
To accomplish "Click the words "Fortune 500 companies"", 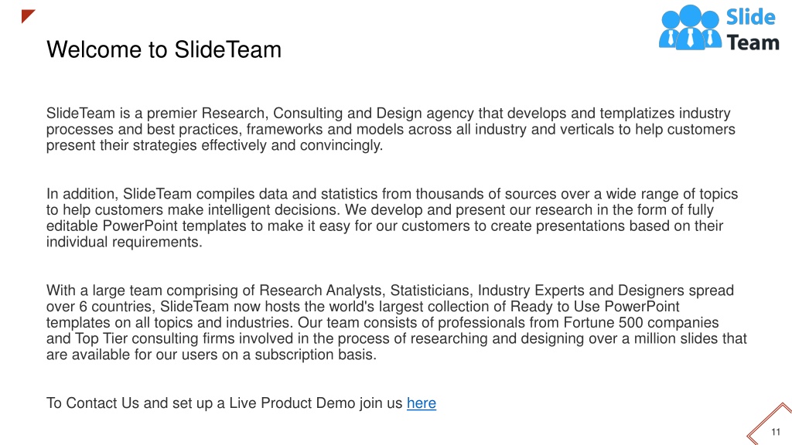I will (x=641, y=322).
